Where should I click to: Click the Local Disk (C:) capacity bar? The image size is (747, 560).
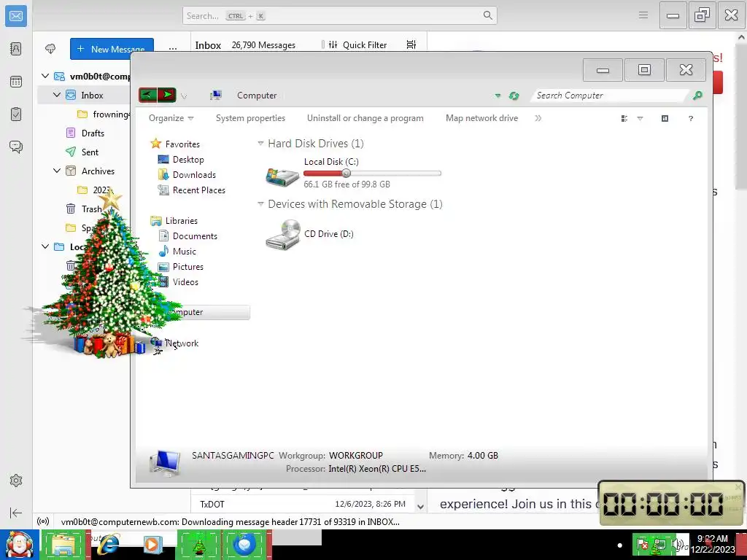coord(373,174)
